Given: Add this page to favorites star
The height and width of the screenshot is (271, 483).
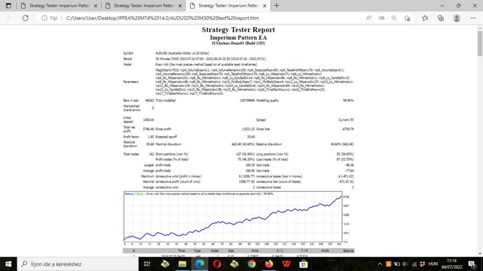Looking at the screenshot, I should 407,18.
